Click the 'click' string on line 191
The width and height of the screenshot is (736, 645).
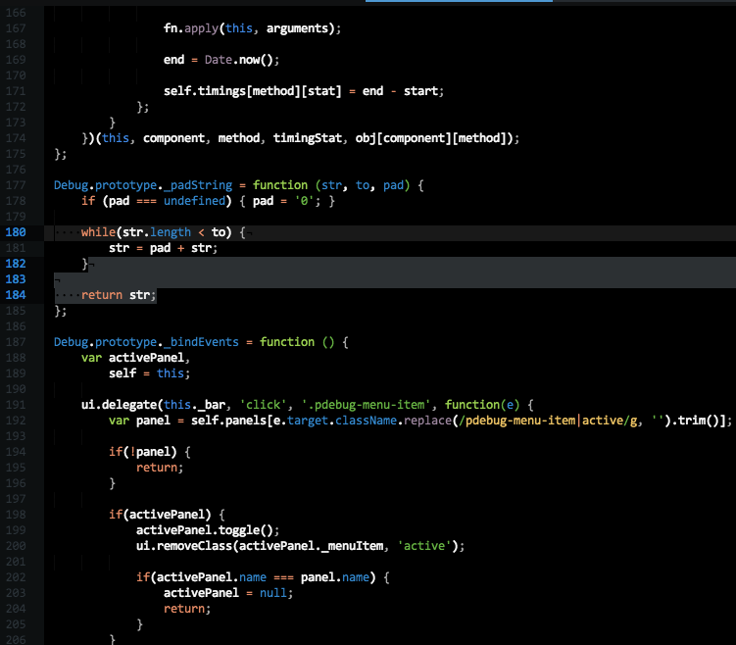coord(263,405)
